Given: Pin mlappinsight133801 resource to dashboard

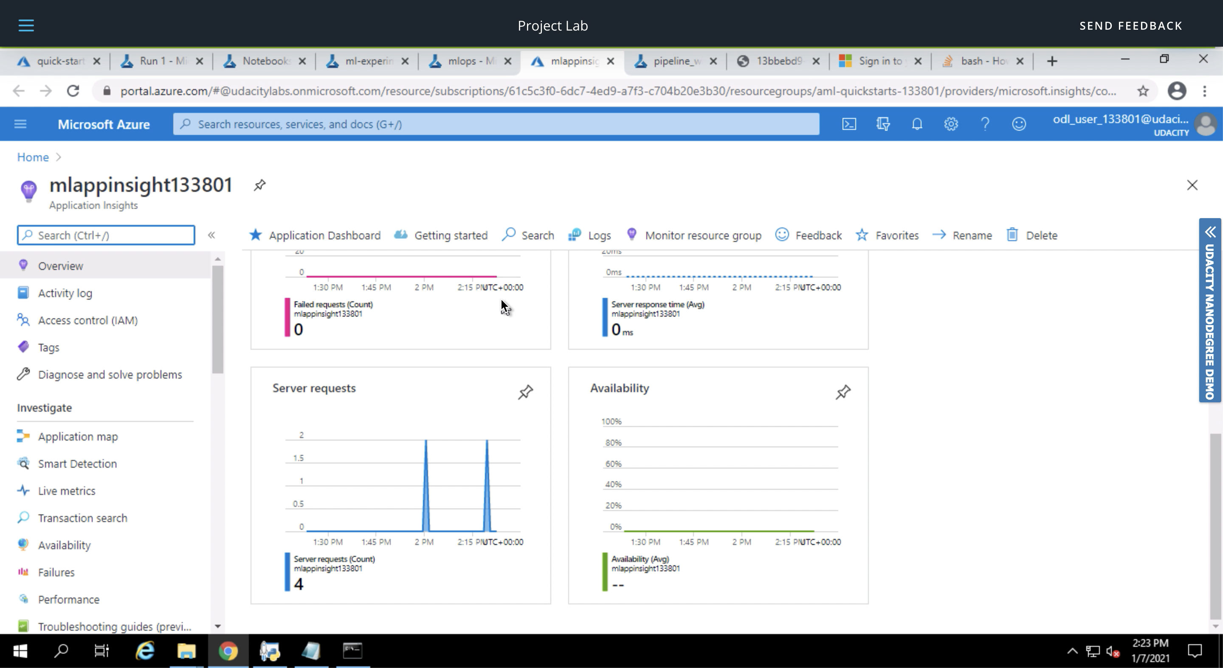Looking at the screenshot, I should click(x=259, y=185).
